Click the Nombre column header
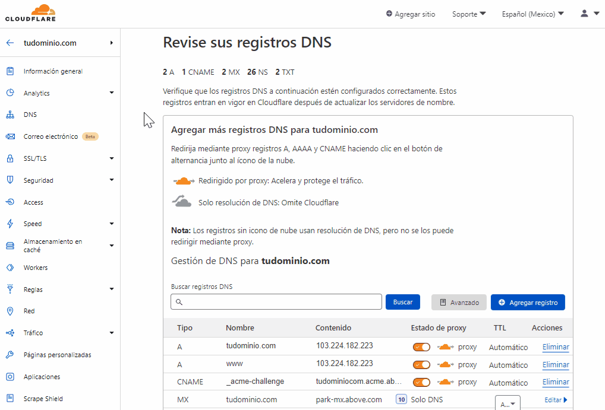Image resolution: width=605 pixels, height=410 pixels. click(x=240, y=328)
